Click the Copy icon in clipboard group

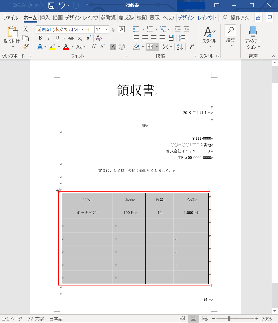coord(26,38)
